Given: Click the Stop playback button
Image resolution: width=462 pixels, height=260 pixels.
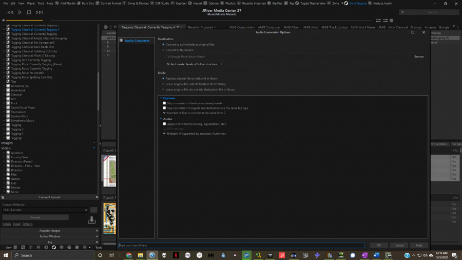Looking at the screenshot, I should [29, 12].
